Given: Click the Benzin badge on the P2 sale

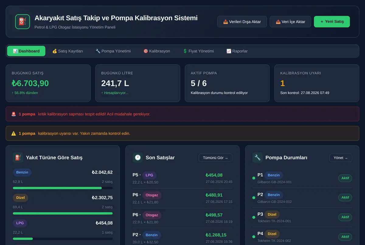Looking at the screenshot, I should pos(151,235).
